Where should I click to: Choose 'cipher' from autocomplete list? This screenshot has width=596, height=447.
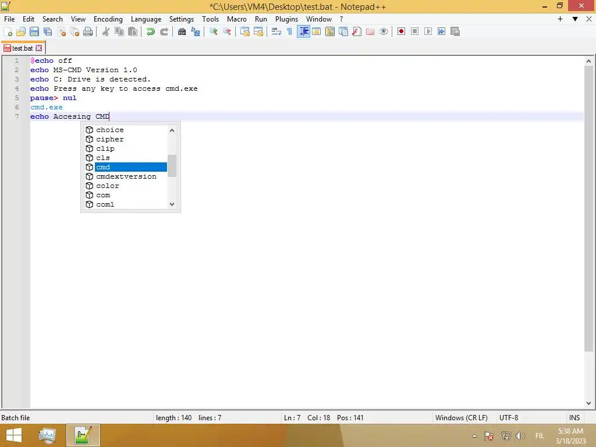(126, 139)
